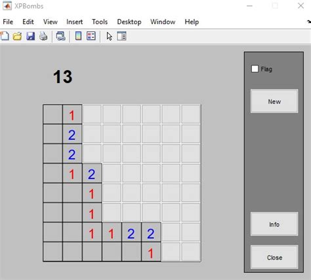The image size is (311, 280).
Task: Click the Insert Legend icon
Action: [91, 36]
